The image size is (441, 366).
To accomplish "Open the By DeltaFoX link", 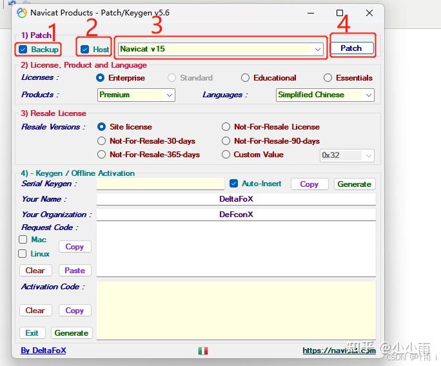I will pyautogui.click(x=44, y=351).
